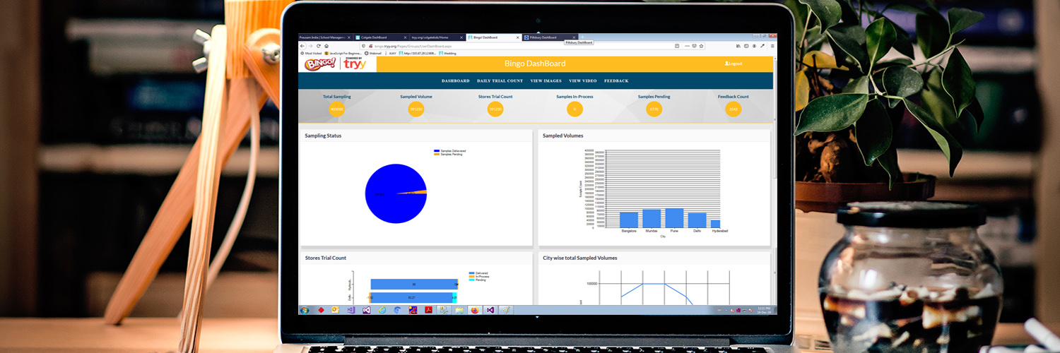Click the browser Back arrow button
The width and height of the screenshot is (1060, 353).
tap(302, 46)
